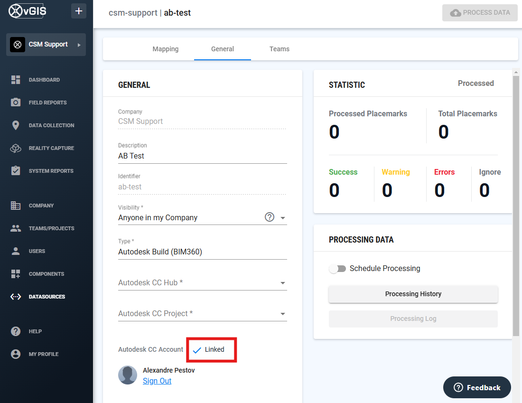The width and height of the screenshot is (522, 403).
Task: Click the Errors count label
Action: (x=445, y=172)
